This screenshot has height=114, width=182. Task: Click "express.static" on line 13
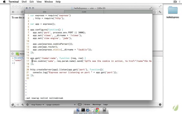click(x=52, y=50)
